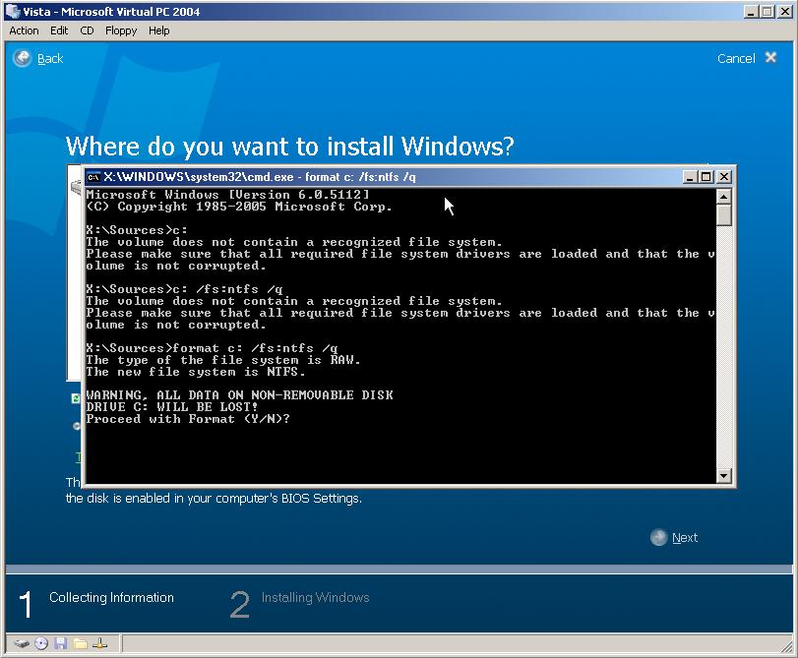The height and width of the screenshot is (658, 798).
Task: Click the Next arrow icon
Action: [x=658, y=537]
